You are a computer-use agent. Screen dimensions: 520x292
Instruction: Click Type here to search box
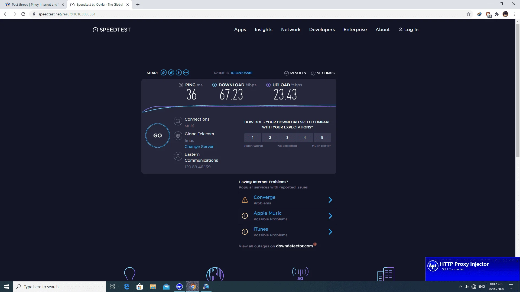point(60,287)
